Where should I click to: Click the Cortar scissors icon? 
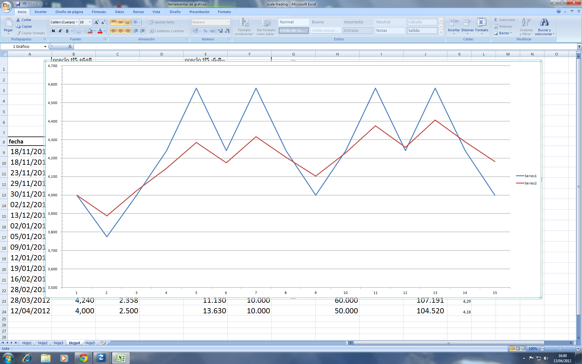click(x=18, y=20)
